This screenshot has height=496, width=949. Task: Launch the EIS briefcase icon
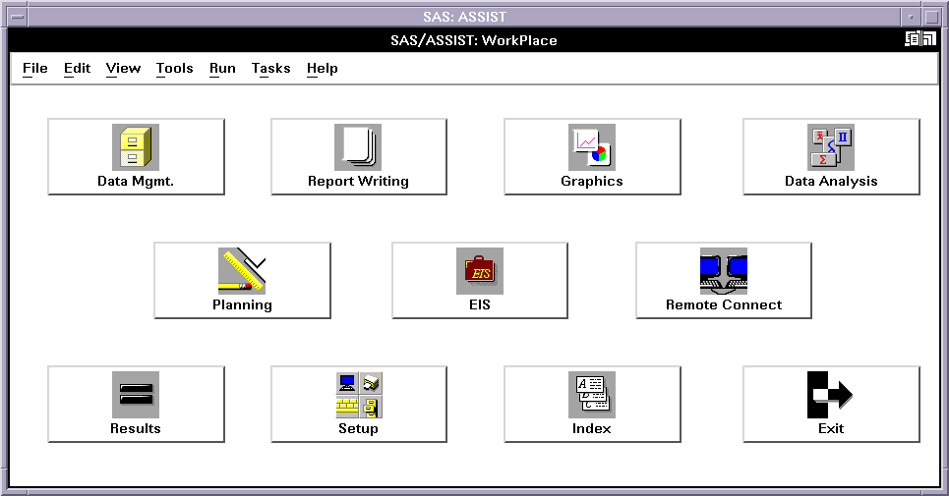click(480, 272)
